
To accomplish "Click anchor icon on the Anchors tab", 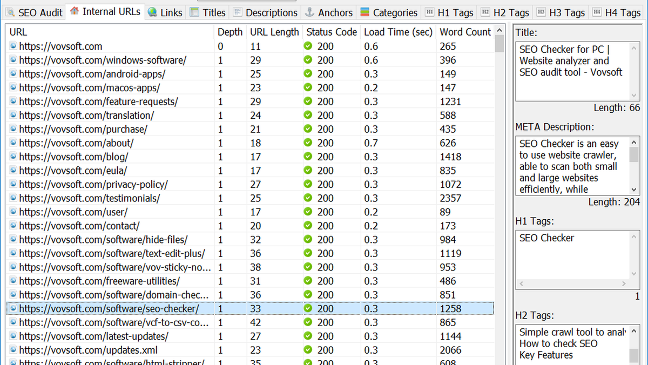I will pyautogui.click(x=309, y=12).
